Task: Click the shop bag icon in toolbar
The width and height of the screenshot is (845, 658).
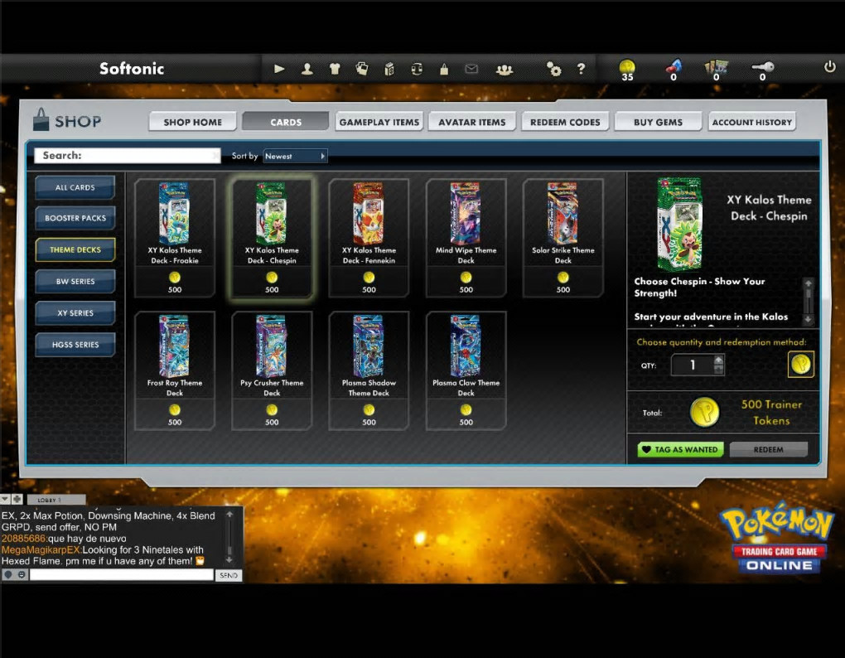Action: point(444,69)
